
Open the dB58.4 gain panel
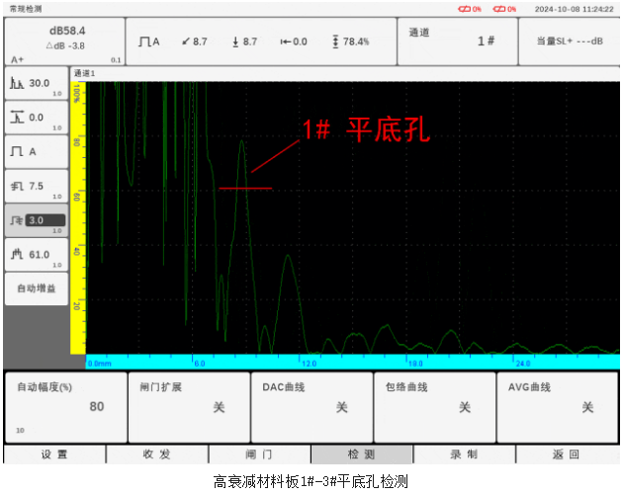pyautogui.click(x=65, y=43)
